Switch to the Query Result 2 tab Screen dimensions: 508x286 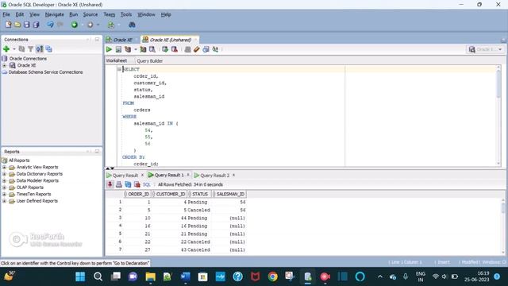[214, 175]
